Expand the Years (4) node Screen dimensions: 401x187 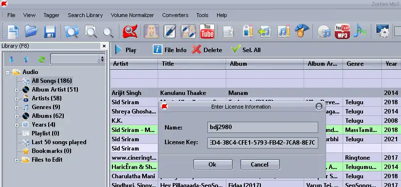pos(17,125)
